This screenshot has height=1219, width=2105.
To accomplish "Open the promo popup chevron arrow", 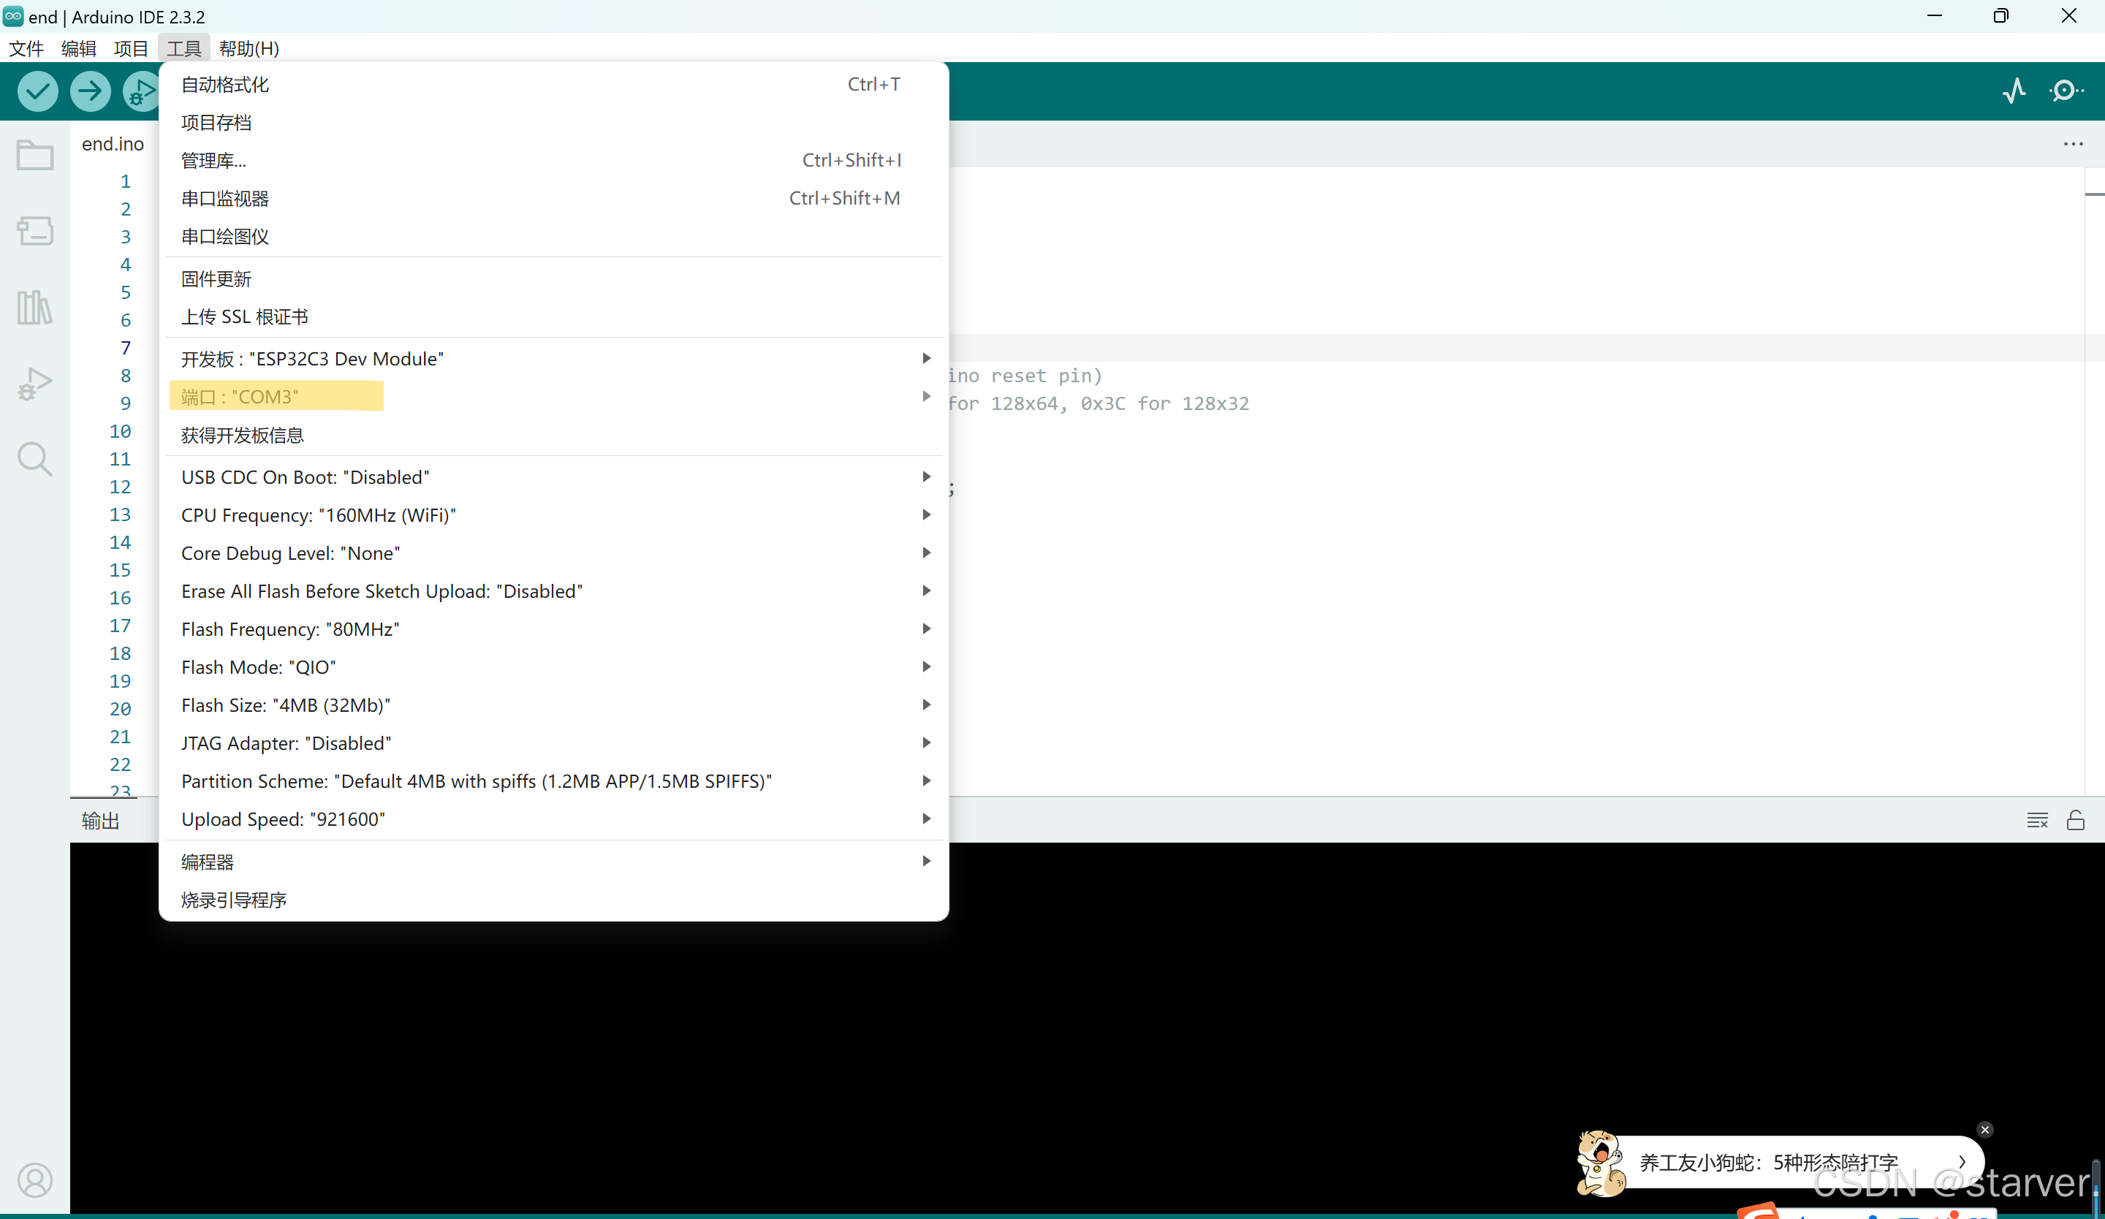I will 1962,1161.
